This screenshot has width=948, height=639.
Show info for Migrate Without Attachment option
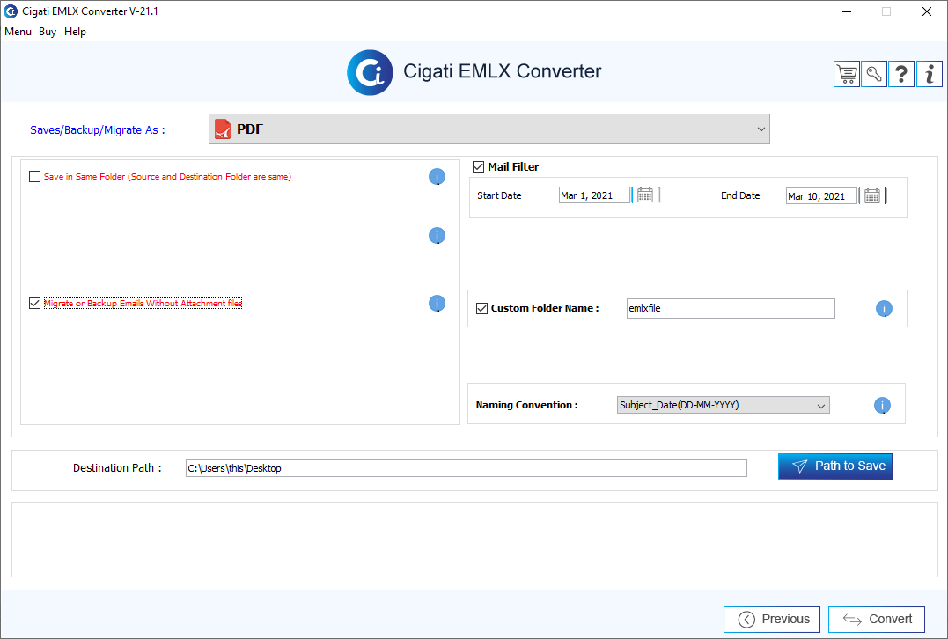[437, 303]
